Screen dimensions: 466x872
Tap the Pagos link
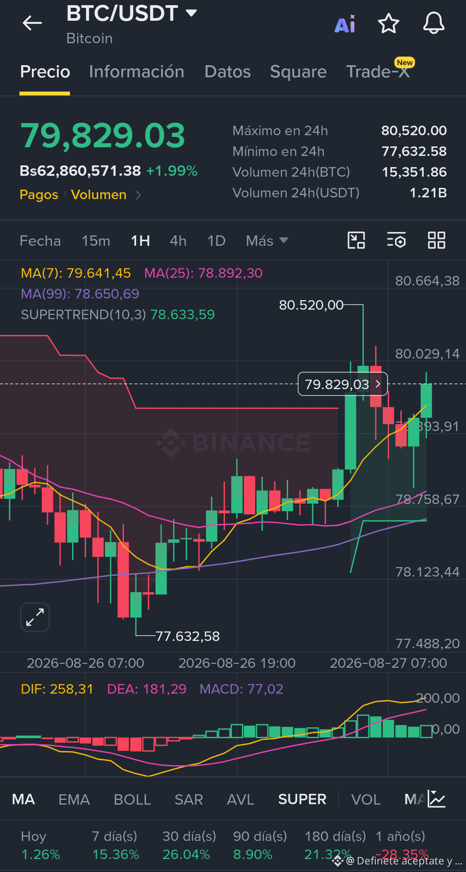pos(39,195)
